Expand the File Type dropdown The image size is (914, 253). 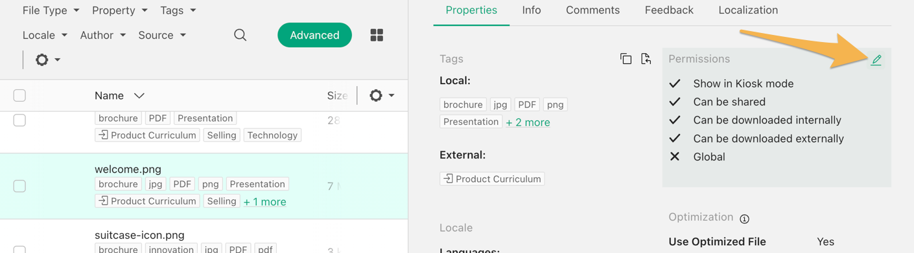[51, 10]
